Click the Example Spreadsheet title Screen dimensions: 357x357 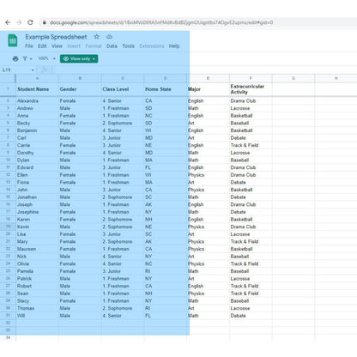pyautogui.click(x=56, y=37)
